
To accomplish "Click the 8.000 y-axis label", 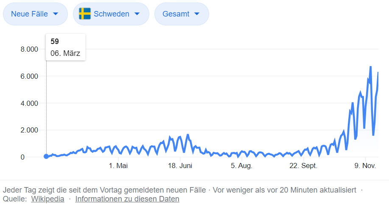I will coord(29,50).
